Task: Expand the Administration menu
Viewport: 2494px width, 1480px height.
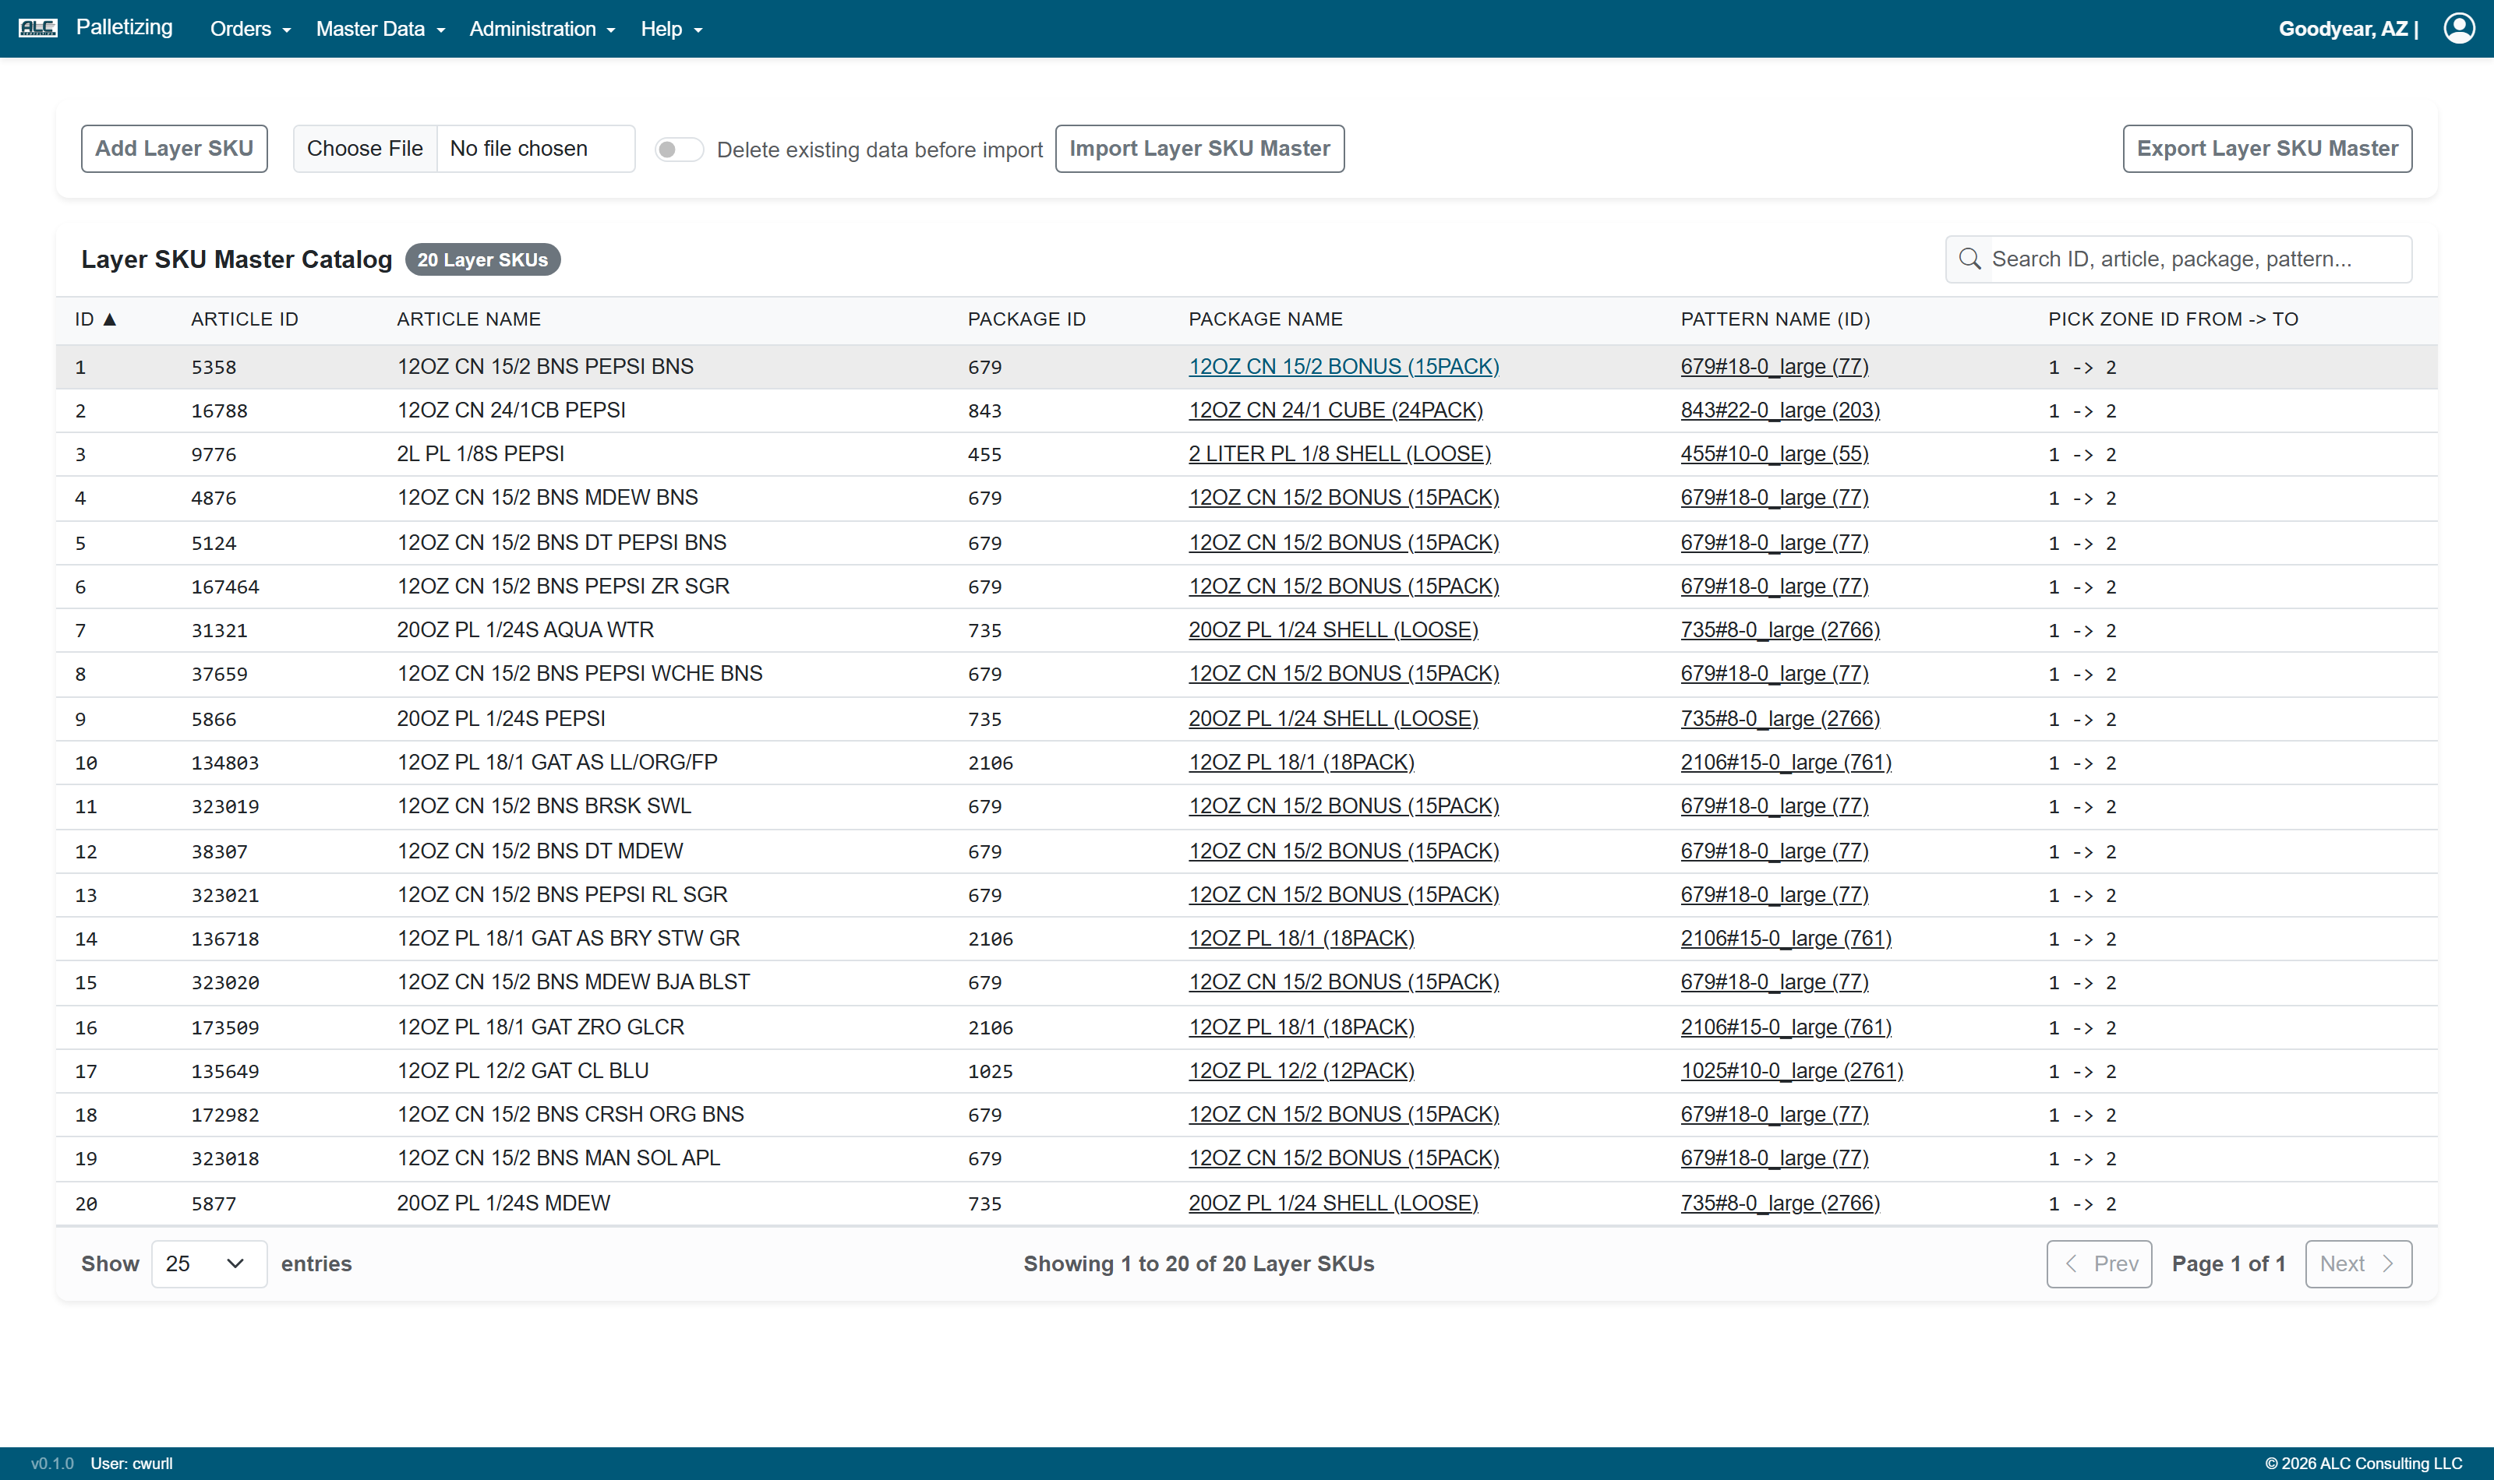Action: (x=542, y=29)
